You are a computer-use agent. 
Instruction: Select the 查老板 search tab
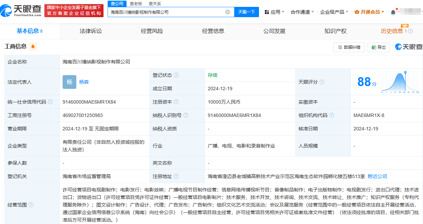click(136, 4)
